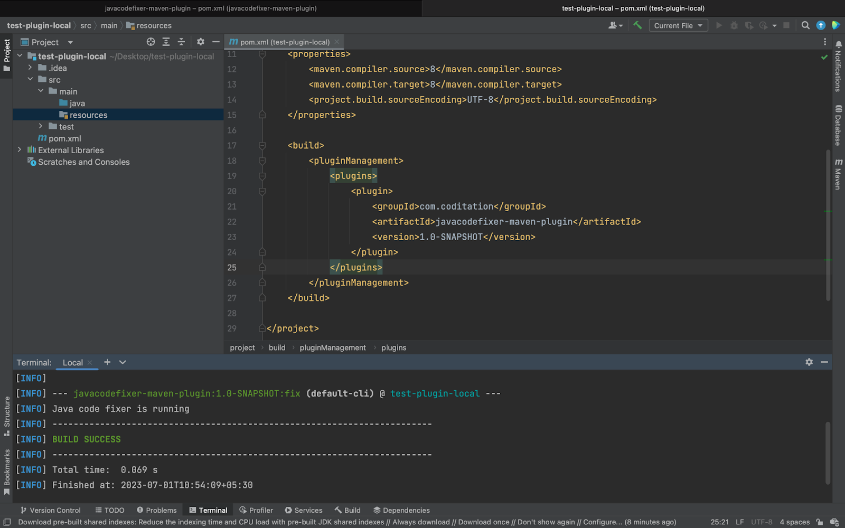This screenshot has width=845, height=528.
Task: Click pluginManagement breadcrumb
Action: pos(332,347)
